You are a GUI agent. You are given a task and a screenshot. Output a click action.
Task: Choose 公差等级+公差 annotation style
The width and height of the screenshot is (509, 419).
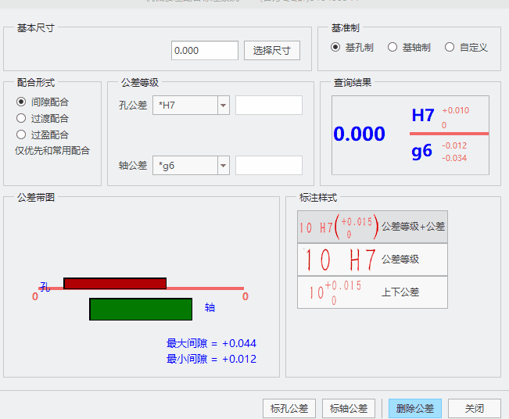tap(372, 227)
